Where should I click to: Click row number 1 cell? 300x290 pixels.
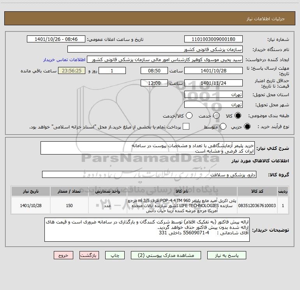(283, 206)
